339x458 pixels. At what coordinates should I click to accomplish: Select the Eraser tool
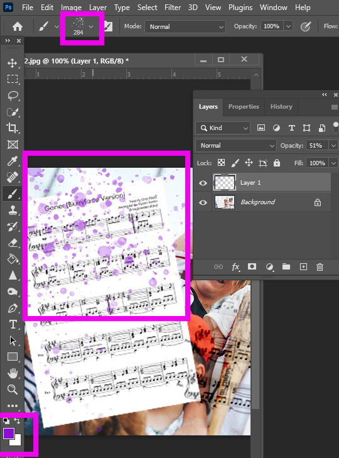[x=13, y=243]
